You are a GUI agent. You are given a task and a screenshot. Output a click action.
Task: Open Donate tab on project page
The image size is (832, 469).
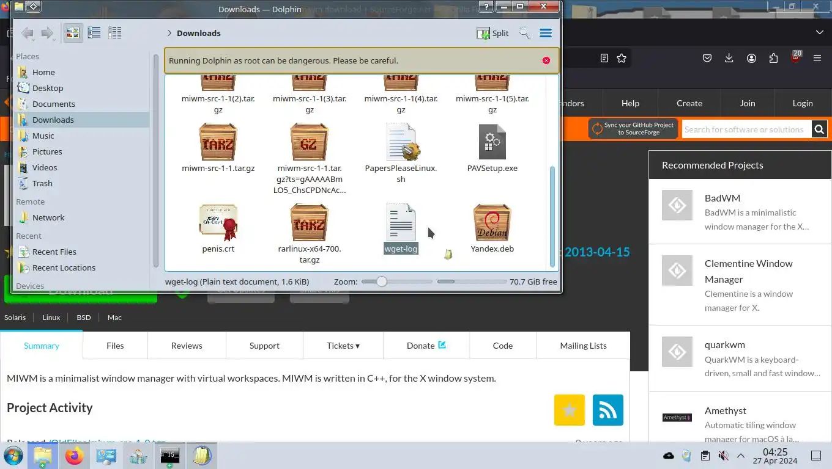click(426, 345)
